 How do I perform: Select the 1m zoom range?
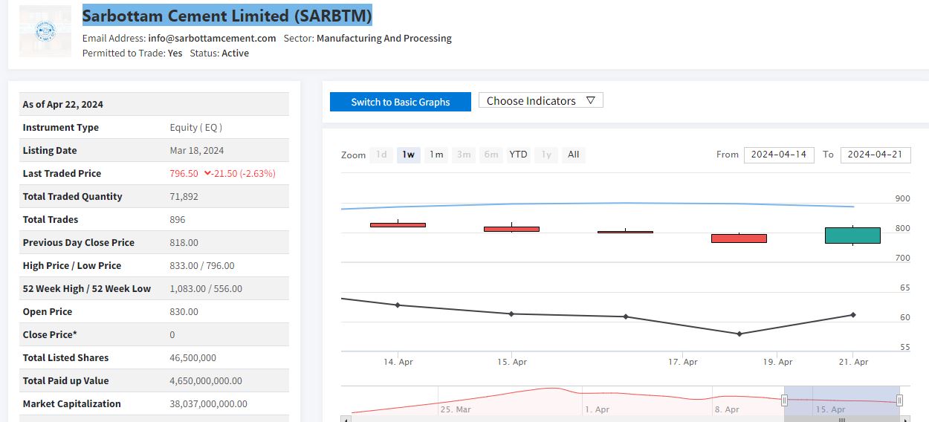436,155
